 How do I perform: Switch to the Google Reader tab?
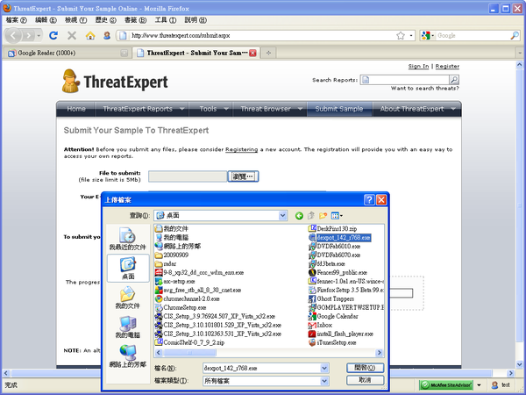point(68,53)
